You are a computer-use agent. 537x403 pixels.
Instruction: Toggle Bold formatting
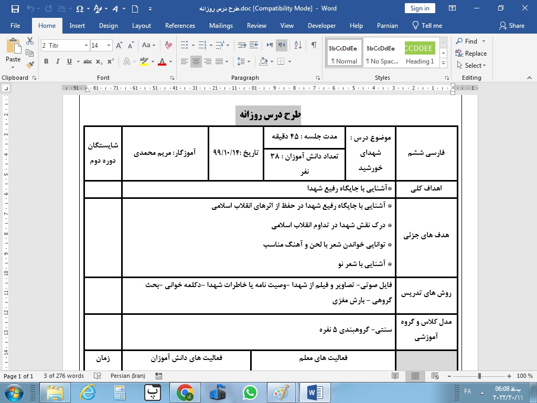pos(46,61)
